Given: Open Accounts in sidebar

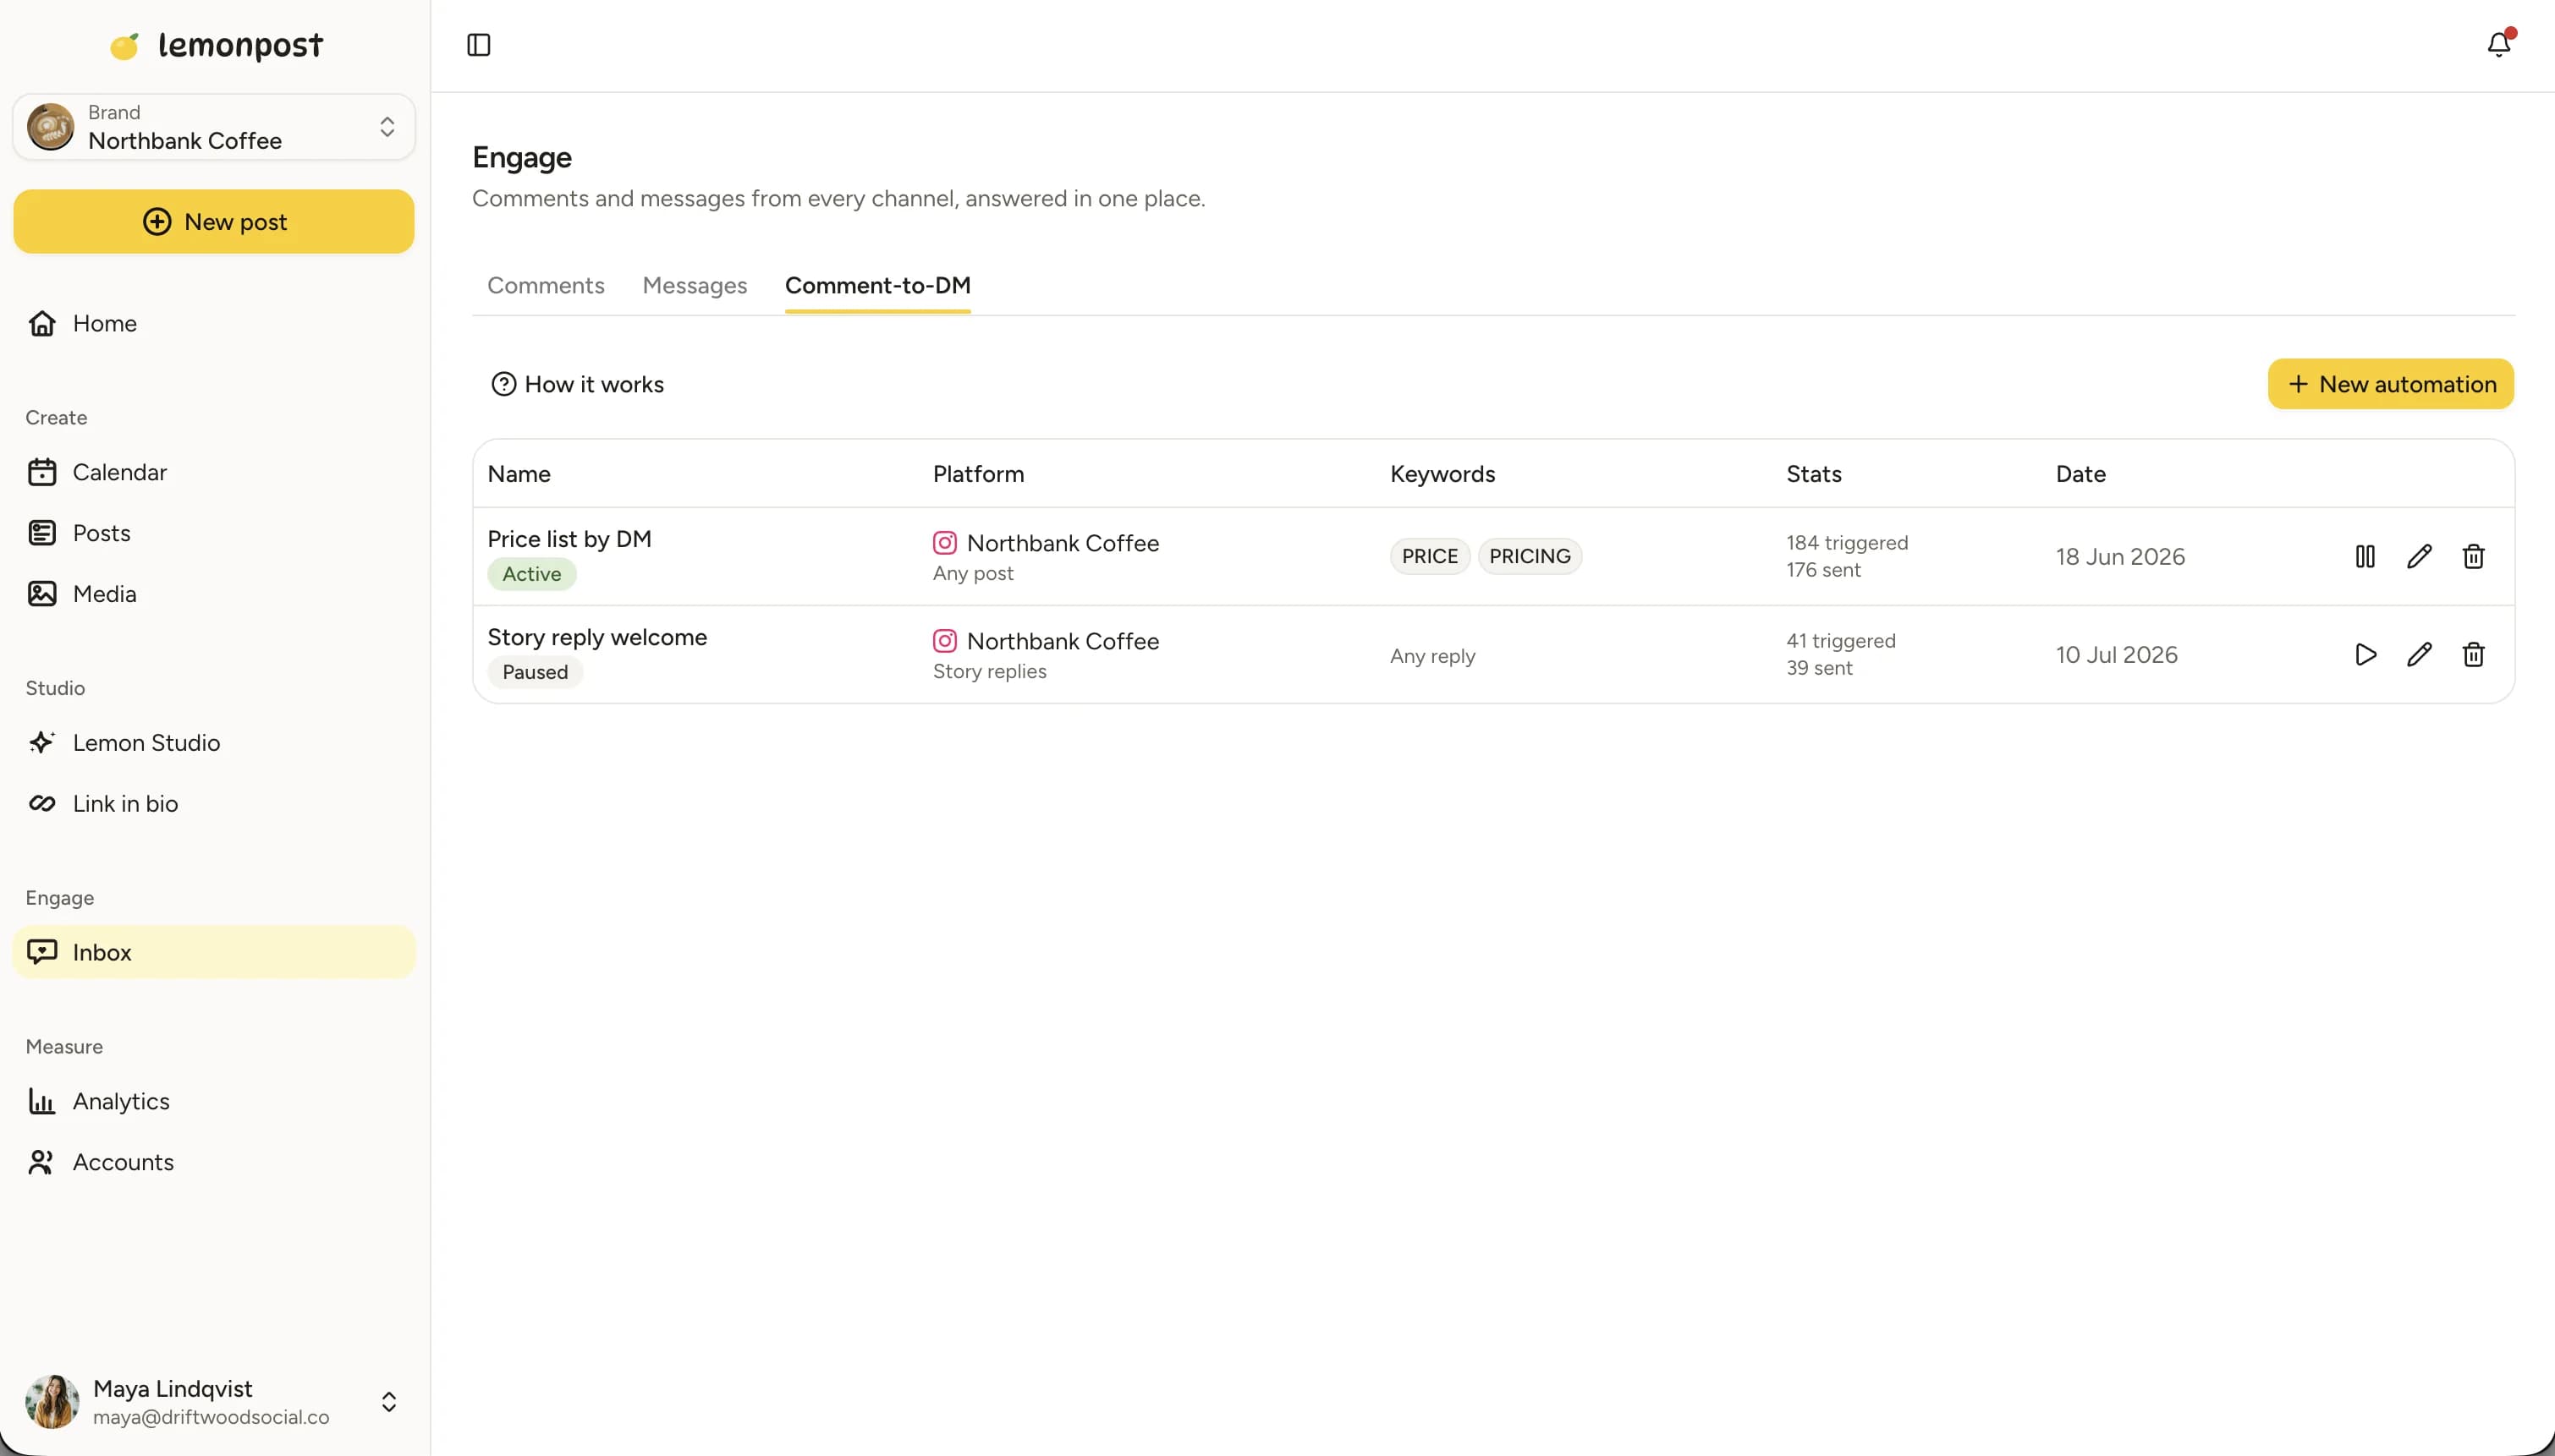Looking at the screenshot, I should 214,1162.
